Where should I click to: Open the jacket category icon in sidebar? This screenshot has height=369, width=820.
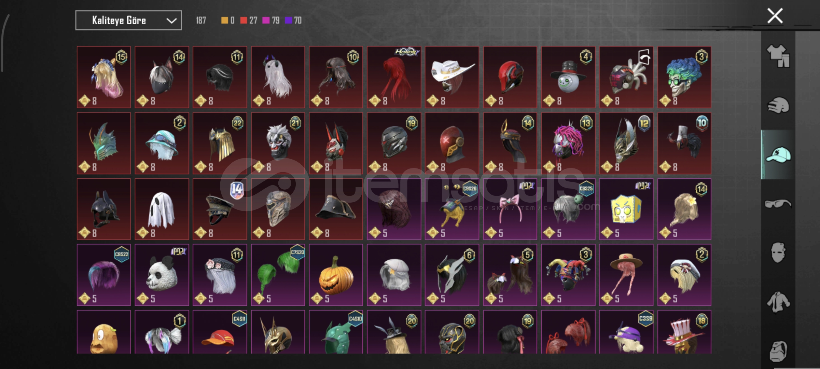pos(778,302)
